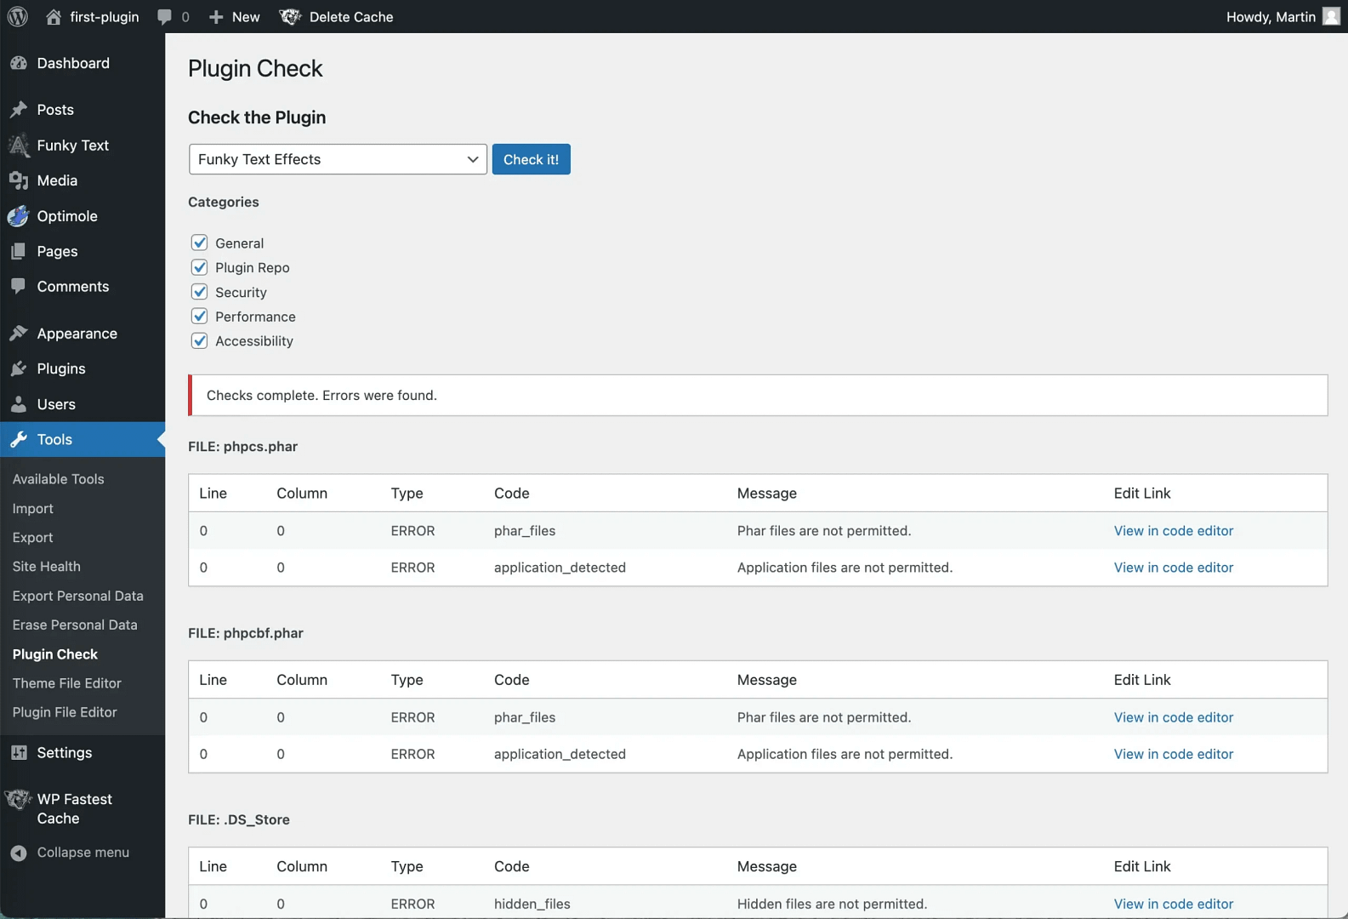Viewport: 1348px width, 919px height.
Task: Open View in code editor for phpcs.phar phar_files
Action: [x=1173, y=531]
